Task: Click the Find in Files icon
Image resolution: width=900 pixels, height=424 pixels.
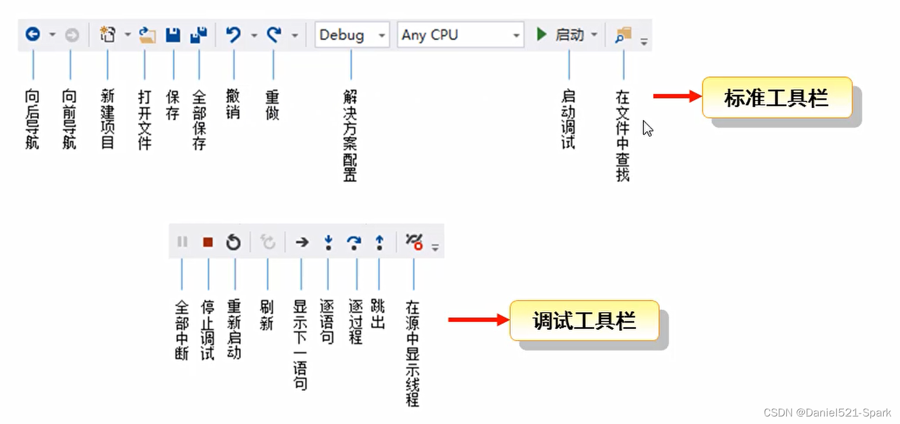Action: [623, 35]
